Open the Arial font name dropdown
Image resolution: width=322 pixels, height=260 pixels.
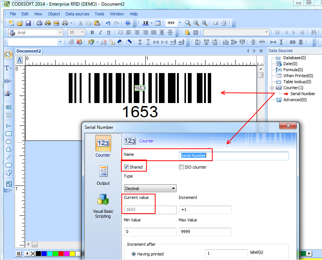[60, 32]
